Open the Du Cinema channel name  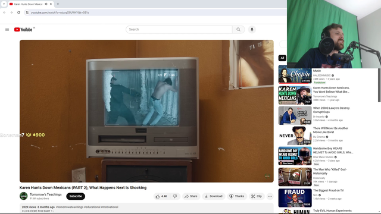coord(319,137)
